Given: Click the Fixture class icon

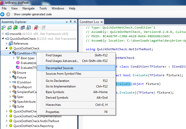Looking at the screenshot, I should [x=14, y=77].
